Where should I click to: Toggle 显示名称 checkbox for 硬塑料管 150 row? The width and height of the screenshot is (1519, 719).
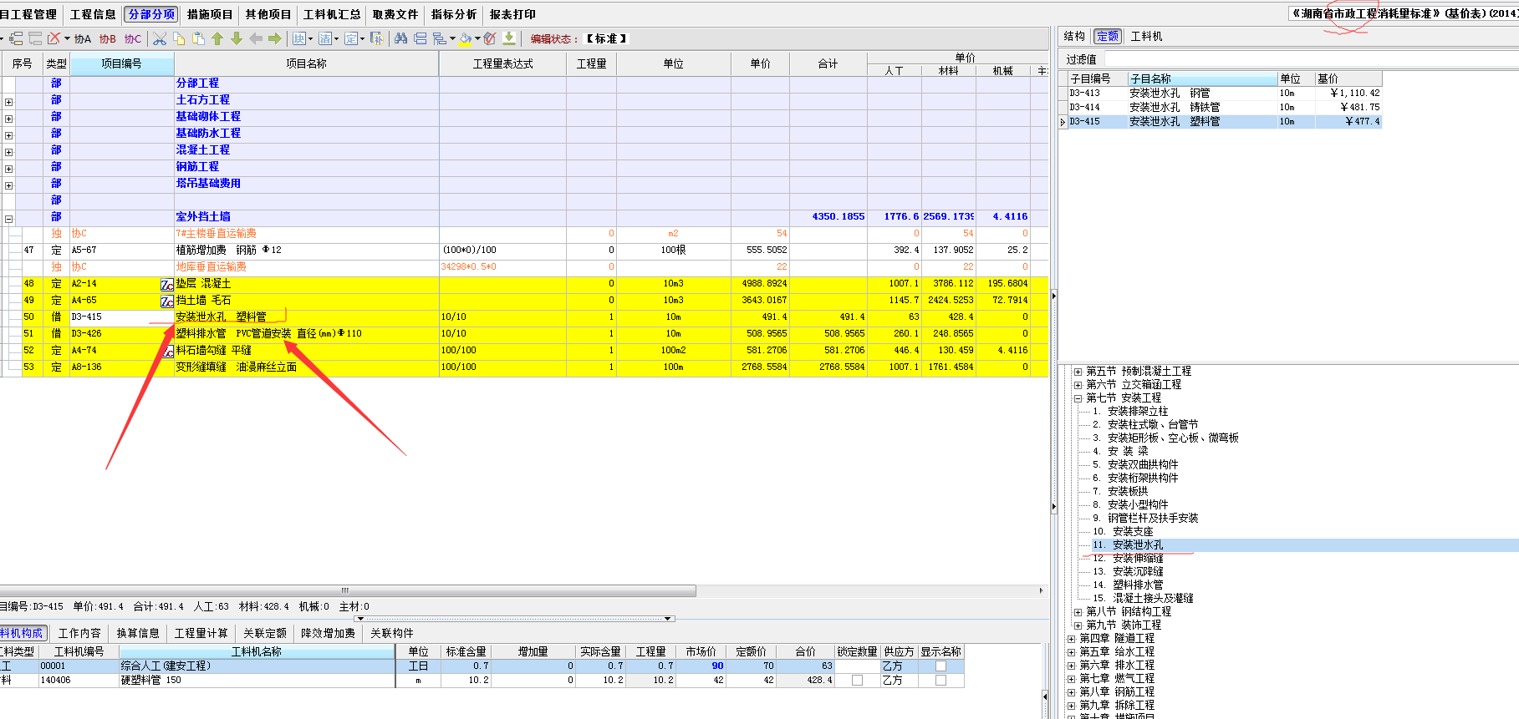(x=940, y=681)
